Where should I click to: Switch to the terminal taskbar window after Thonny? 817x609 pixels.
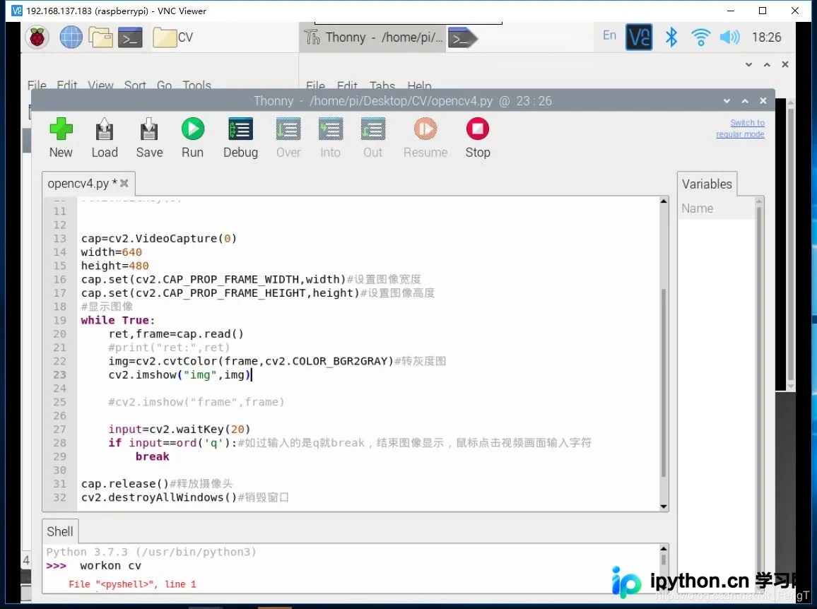click(x=463, y=38)
